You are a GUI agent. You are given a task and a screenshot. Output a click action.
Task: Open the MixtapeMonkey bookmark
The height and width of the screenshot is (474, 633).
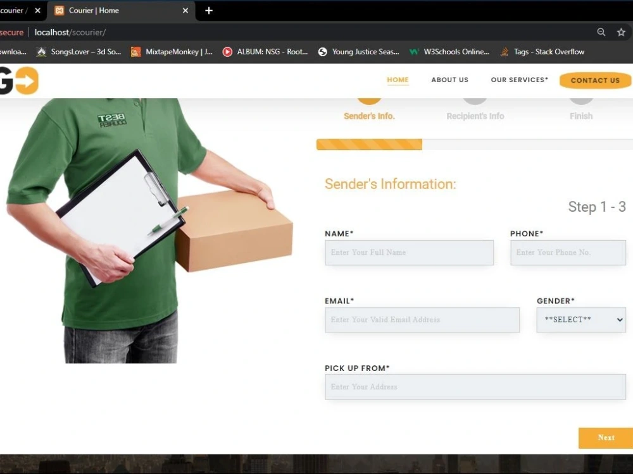pyautogui.click(x=172, y=52)
